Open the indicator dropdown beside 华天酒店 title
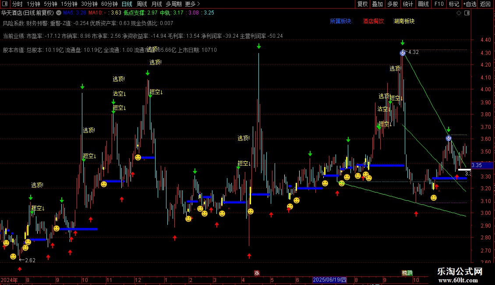495x285 pixels. pos(59,13)
